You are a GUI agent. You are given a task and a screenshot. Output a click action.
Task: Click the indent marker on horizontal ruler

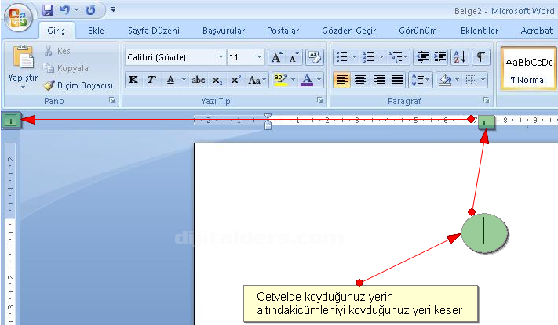click(x=268, y=121)
